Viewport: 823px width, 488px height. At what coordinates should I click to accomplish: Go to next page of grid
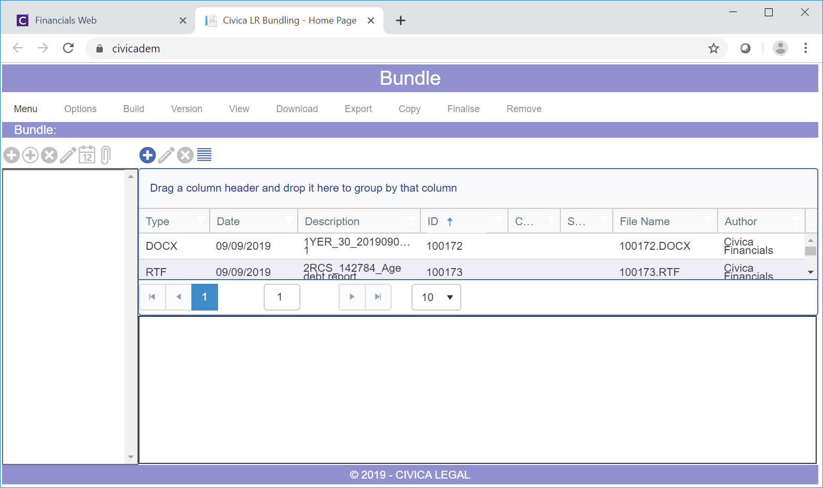click(352, 297)
